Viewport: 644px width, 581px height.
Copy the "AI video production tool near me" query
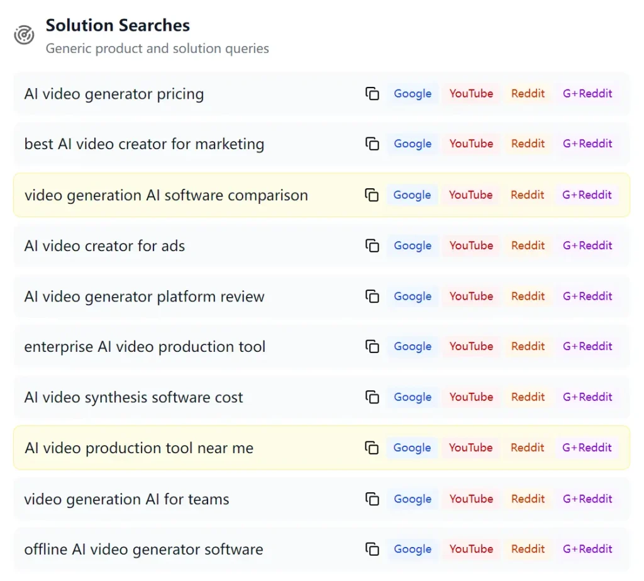372,448
